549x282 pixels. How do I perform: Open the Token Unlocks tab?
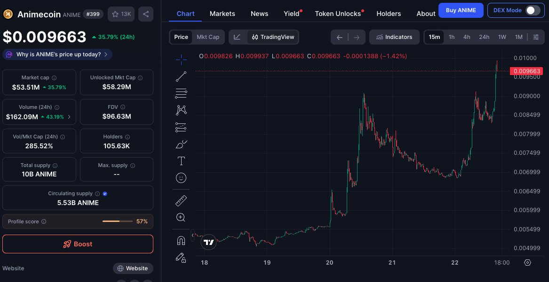pos(338,14)
